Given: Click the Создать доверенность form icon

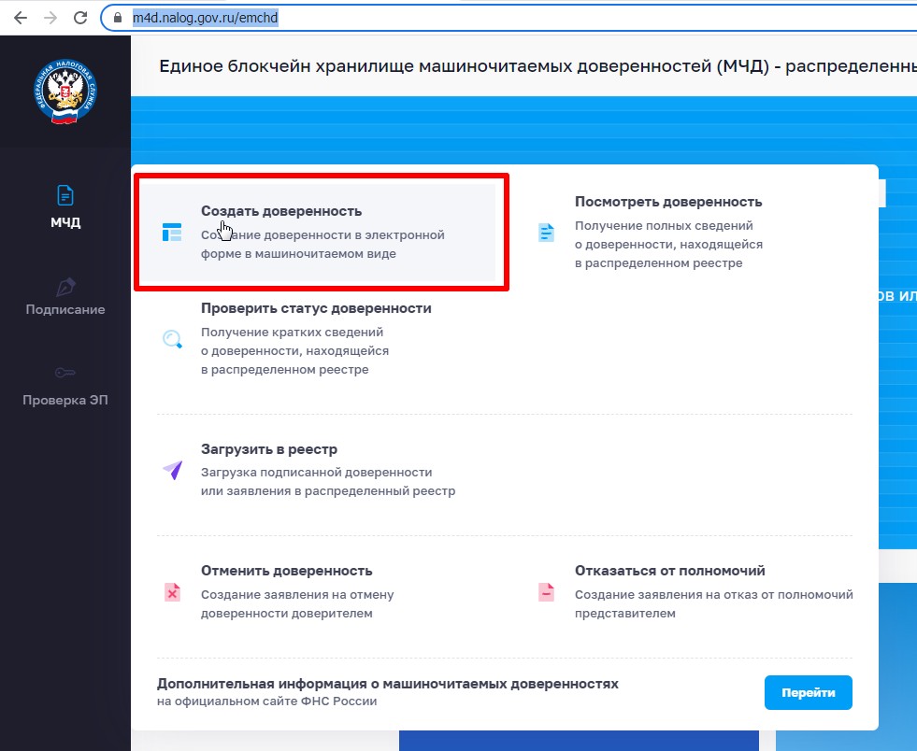Looking at the screenshot, I should tap(172, 233).
